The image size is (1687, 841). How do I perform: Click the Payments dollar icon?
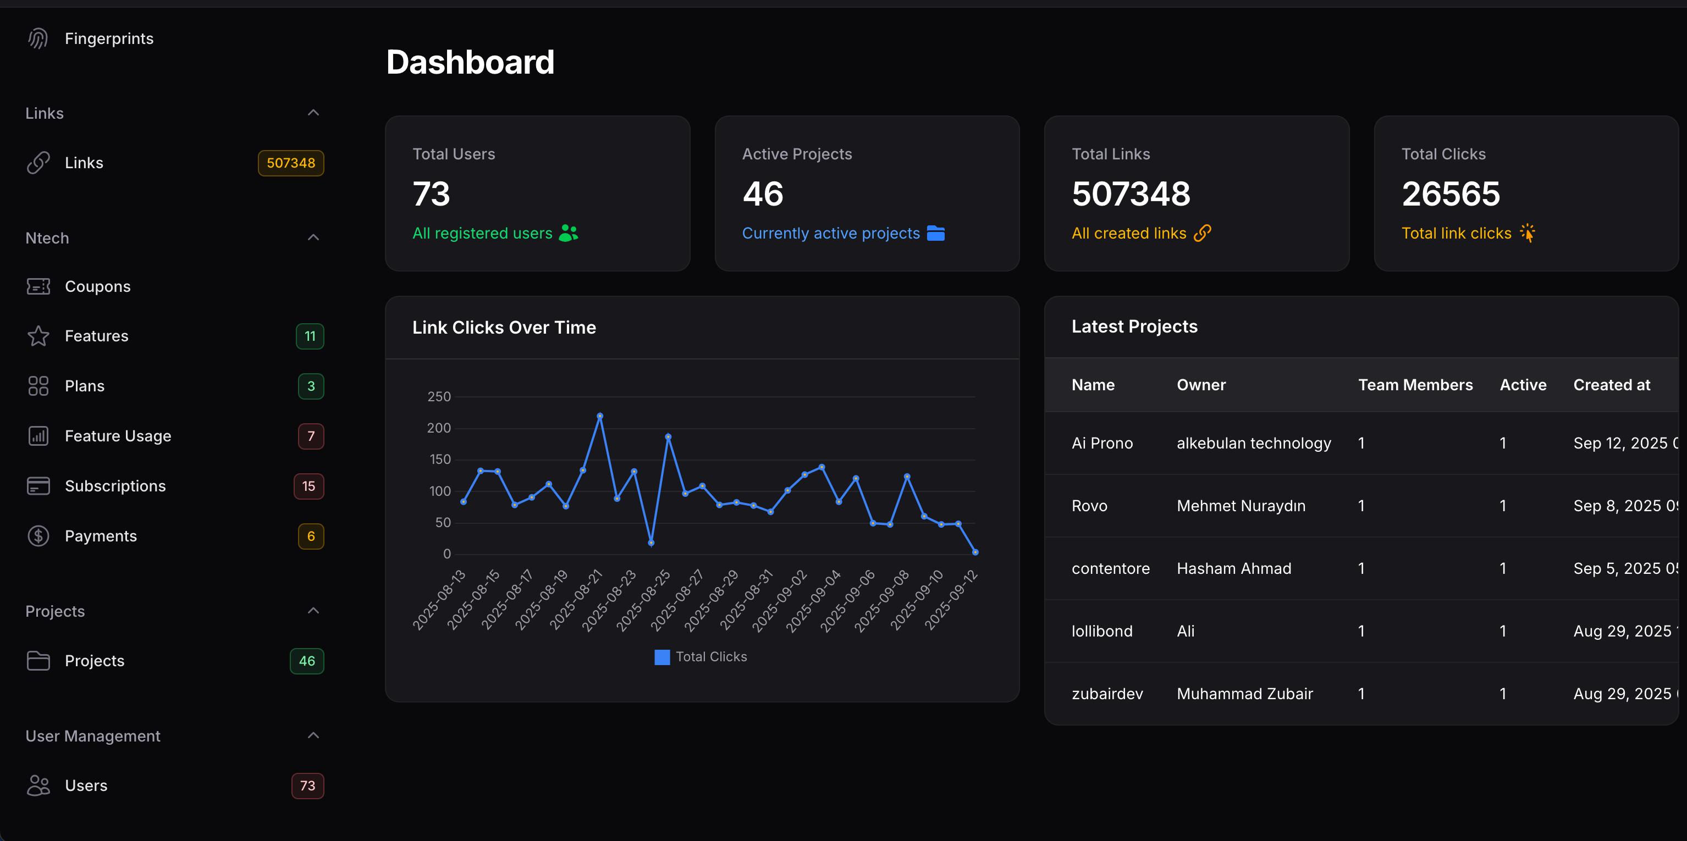click(x=38, y=536)
